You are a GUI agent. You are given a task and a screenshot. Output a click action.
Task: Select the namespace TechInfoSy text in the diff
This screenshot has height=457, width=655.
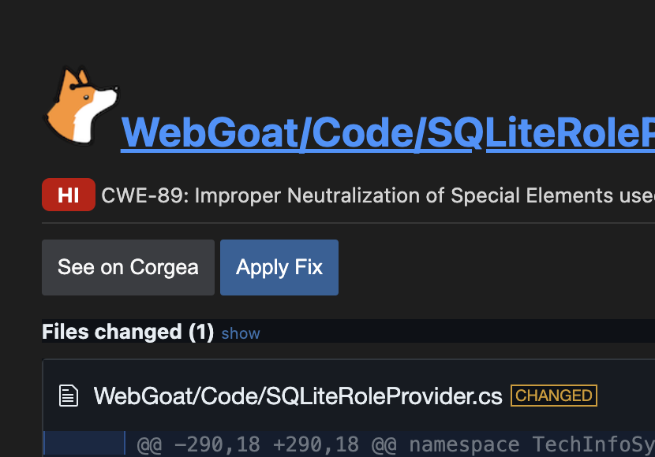click(532, 444)
